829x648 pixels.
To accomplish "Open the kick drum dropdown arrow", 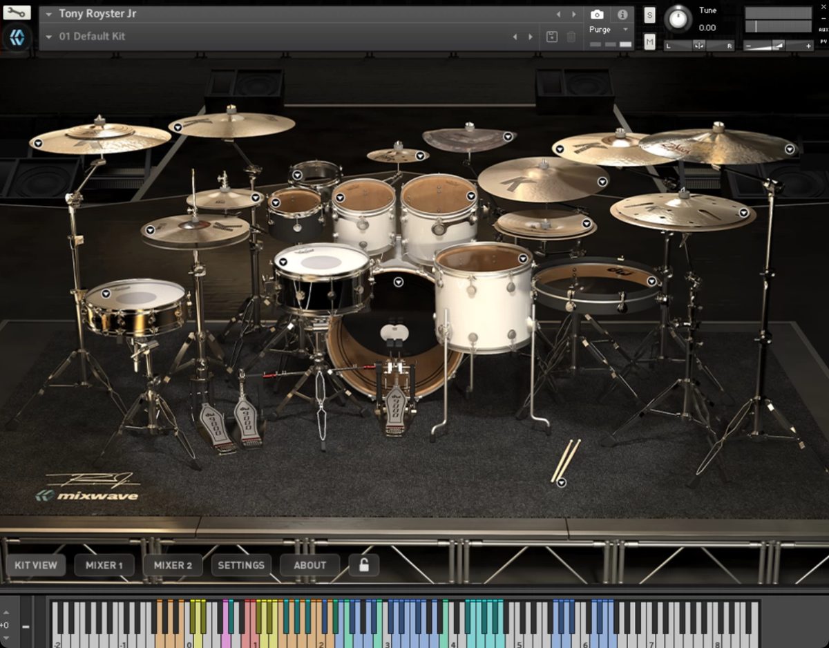I will (x=398, y=282).
